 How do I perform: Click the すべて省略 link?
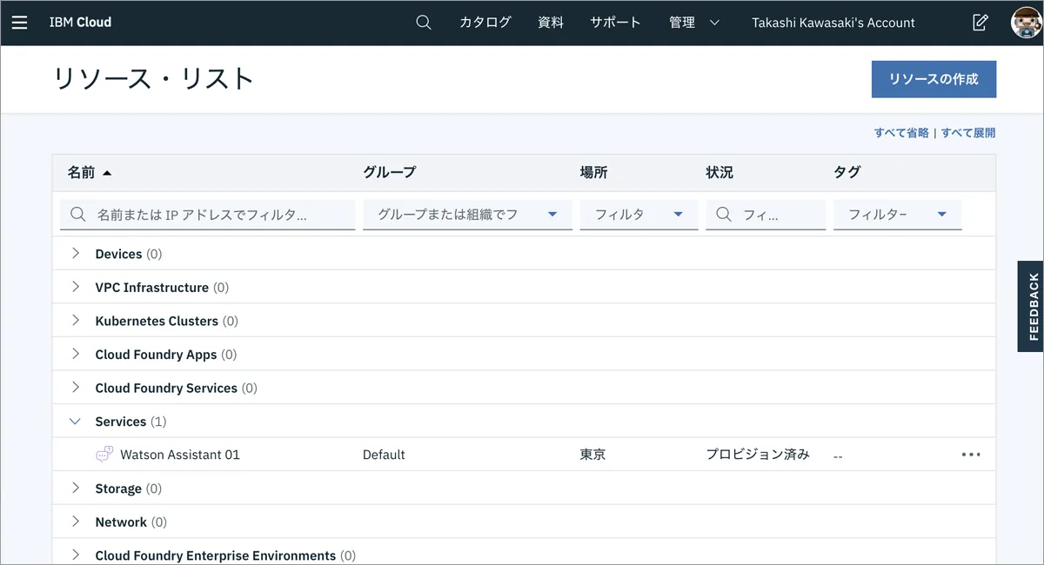click(901, 133)
